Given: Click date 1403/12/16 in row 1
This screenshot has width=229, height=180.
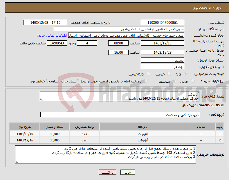Looking at the screenshot, I should click(25, 134).
